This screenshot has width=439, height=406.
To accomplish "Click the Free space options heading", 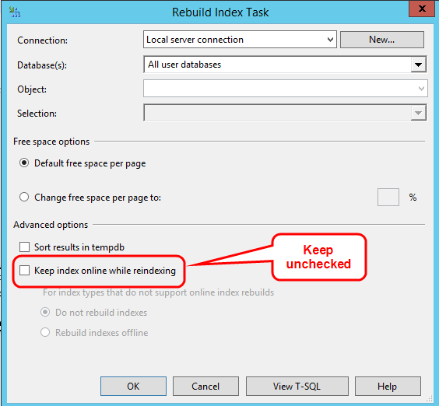I will [51, 142].
